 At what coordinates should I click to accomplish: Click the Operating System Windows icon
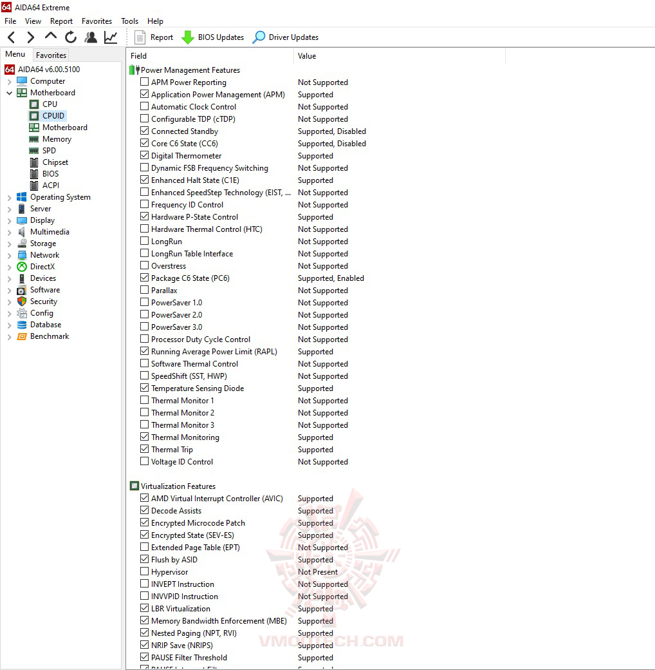click(22, 197)
